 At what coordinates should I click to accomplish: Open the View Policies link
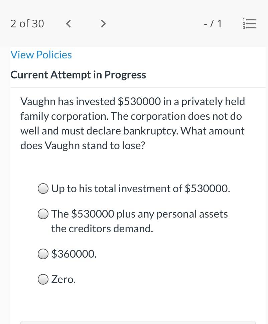41,55
